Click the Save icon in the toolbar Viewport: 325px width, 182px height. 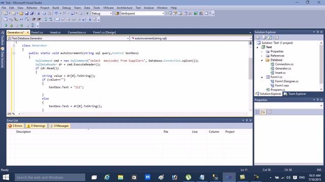coord(27,14)
